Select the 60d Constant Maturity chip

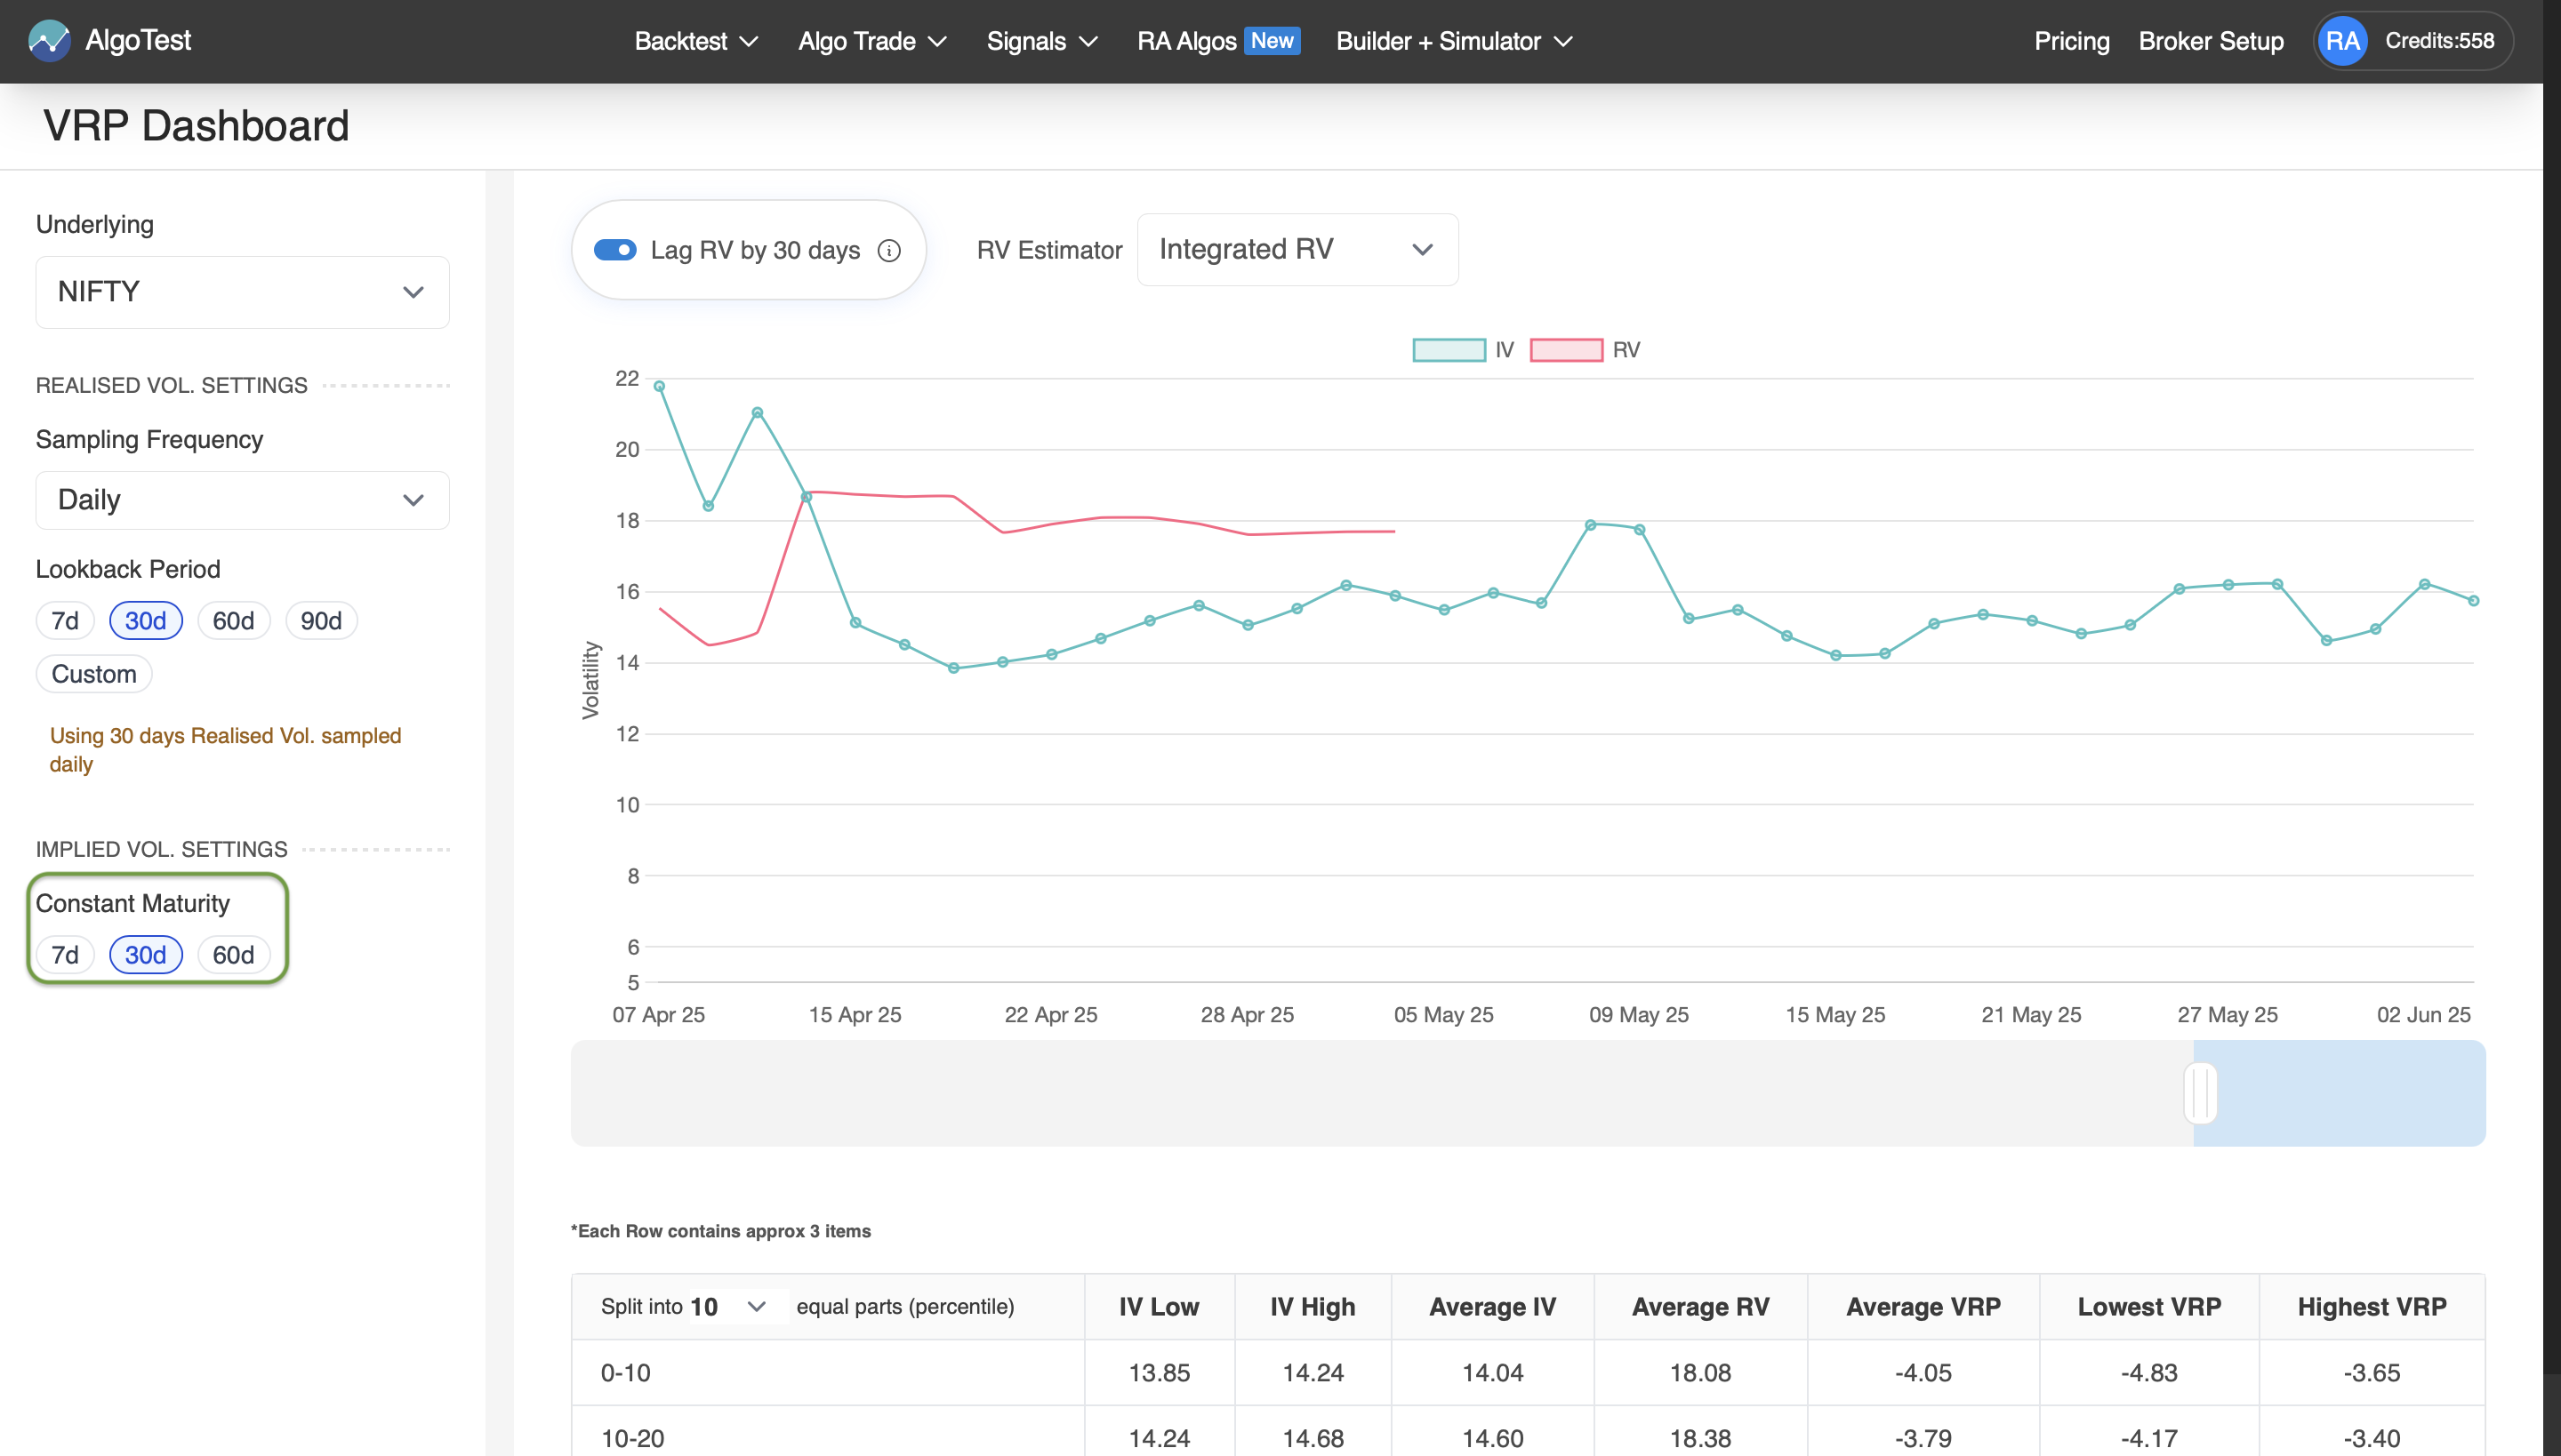[234, 954]
